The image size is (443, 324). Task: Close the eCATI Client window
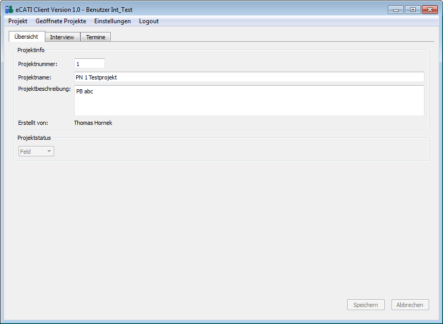pyautogui.click(x=430, y=9)
